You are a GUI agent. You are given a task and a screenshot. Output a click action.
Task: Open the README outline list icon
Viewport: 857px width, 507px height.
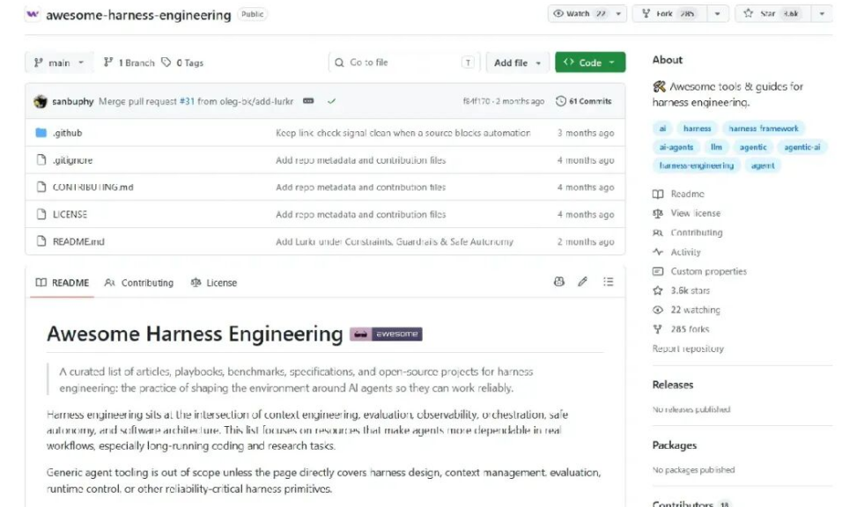pos(609,282)
